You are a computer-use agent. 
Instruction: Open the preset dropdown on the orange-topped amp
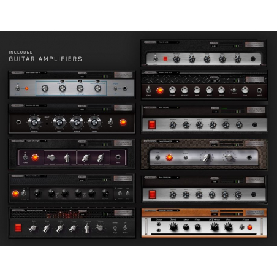coord(169,210)
